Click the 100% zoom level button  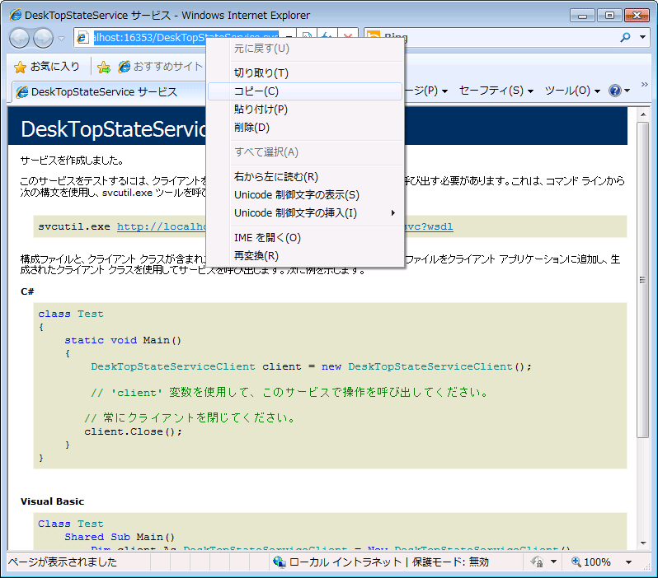tap(591, 562)
